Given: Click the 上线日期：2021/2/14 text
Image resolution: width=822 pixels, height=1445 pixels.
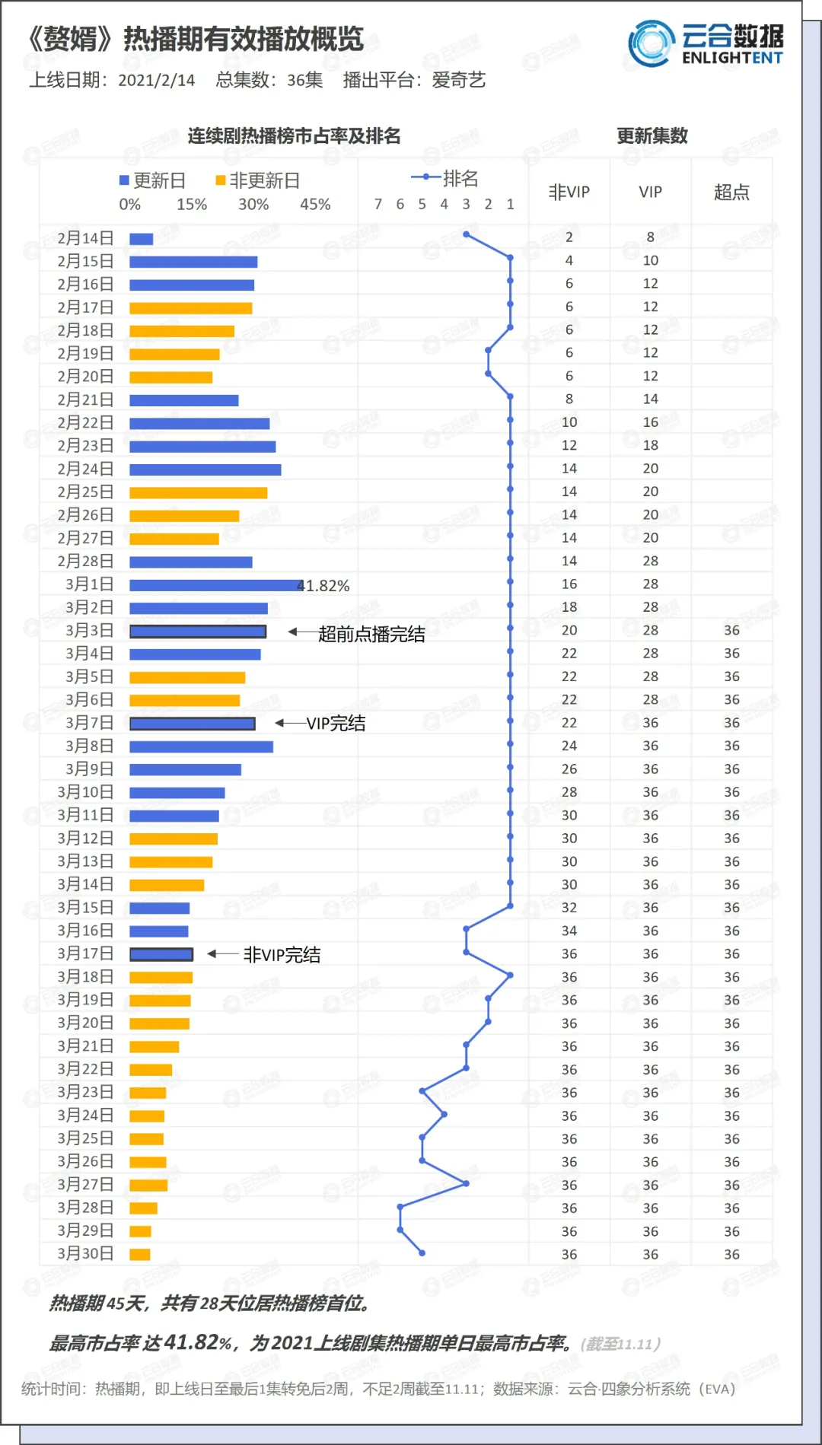Looking at the screenshot, I should tap(112, 80).
